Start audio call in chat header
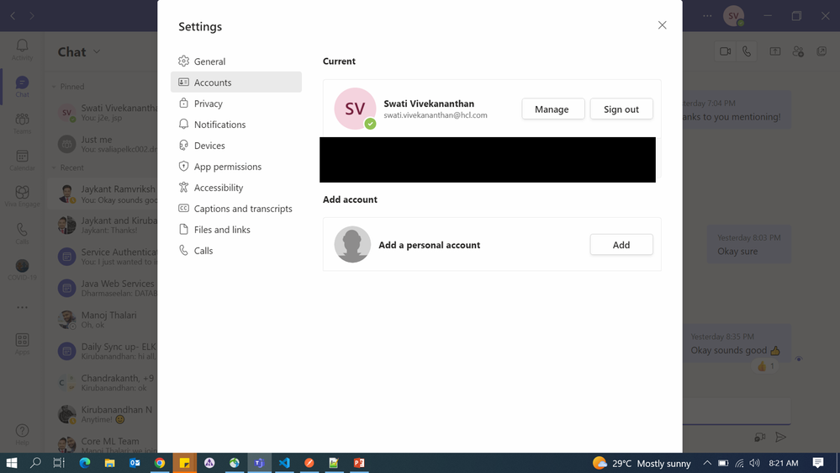840x473 pixels. click(x=747, y=51)
